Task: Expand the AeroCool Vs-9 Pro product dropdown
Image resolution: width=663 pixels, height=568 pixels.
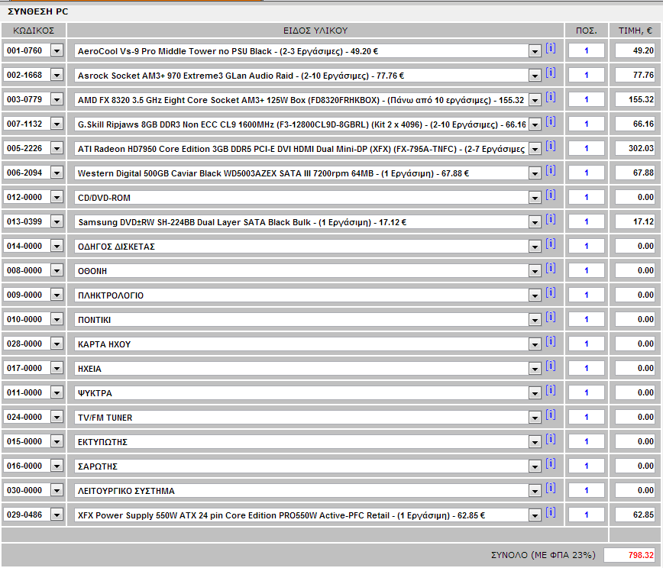Action: (535, 52)
